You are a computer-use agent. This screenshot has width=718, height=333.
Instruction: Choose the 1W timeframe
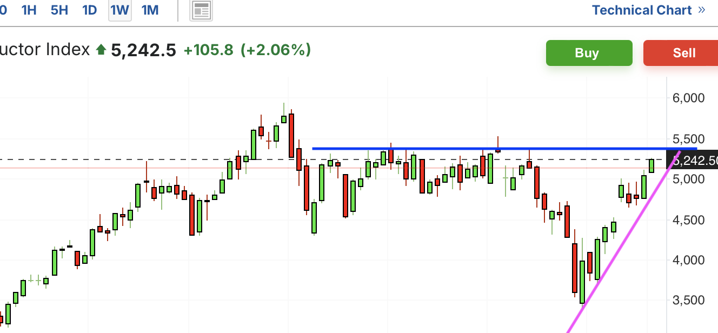click(120, 10)
